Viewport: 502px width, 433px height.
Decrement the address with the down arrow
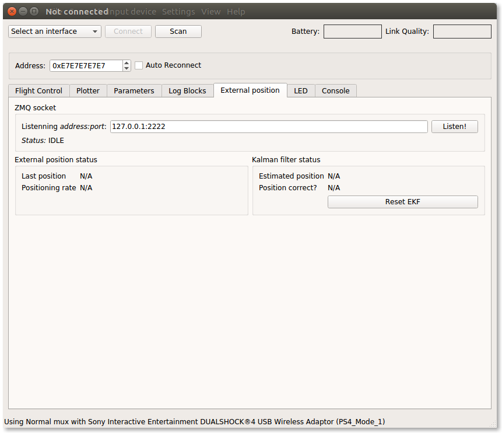[127, 68]
